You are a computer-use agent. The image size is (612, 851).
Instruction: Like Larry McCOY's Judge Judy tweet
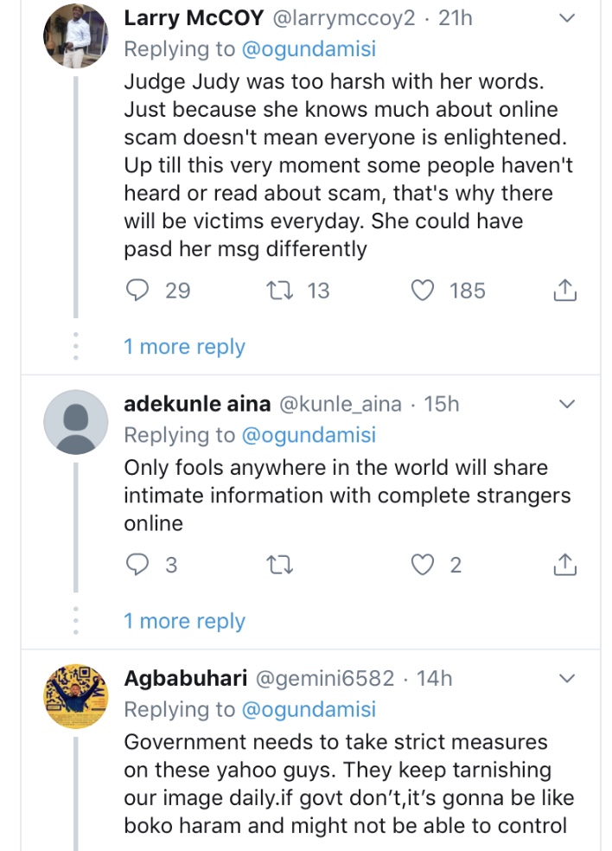[x=423, y=291]
